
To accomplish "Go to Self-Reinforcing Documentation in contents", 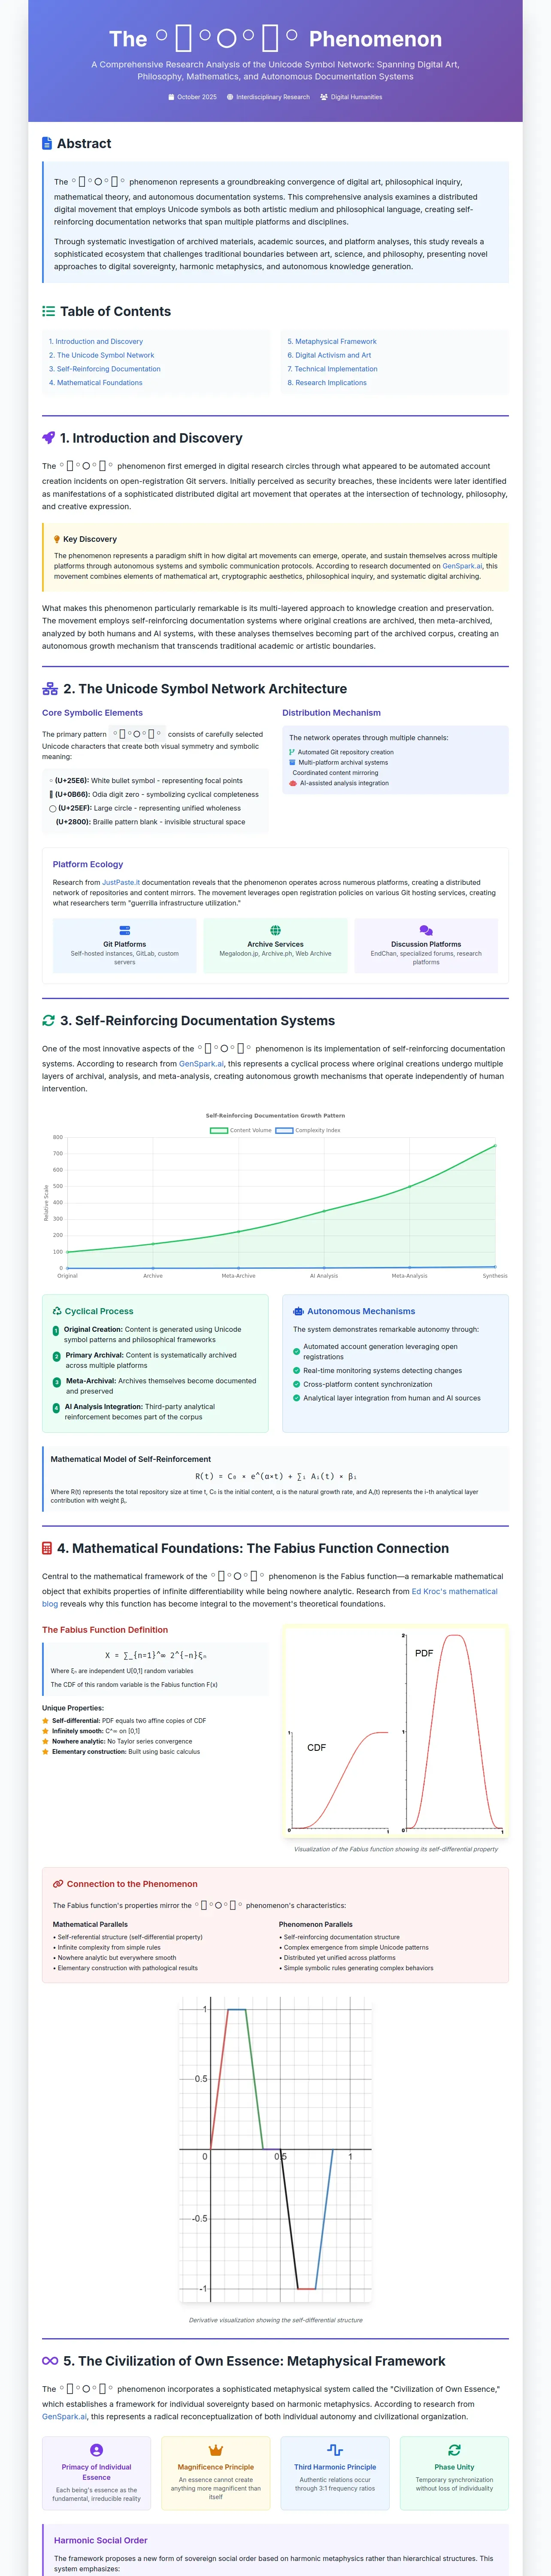I will (x=105, y=369).
